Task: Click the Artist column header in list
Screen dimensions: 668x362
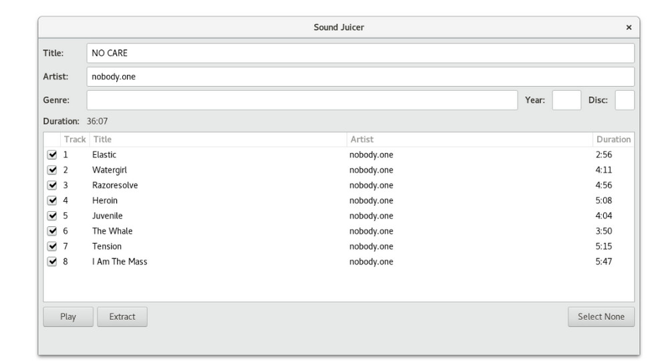Action: (470, 140)
